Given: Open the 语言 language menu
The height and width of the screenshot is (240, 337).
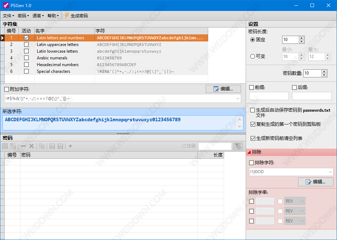Looking at the screenshot, I should pos(38,16).
